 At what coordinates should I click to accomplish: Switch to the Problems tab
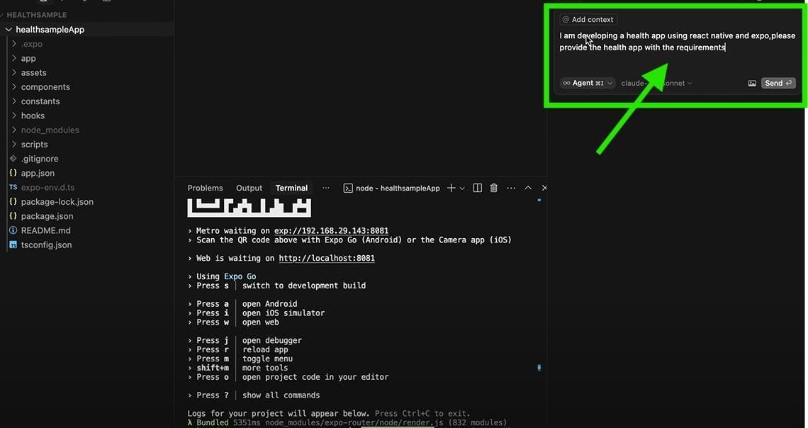(205, 188)
